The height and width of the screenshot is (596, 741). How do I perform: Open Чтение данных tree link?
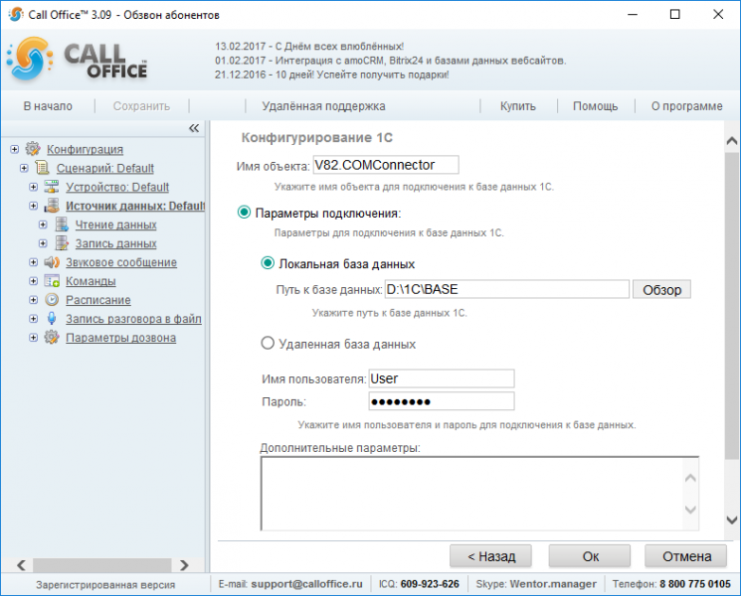coord(115,225)
